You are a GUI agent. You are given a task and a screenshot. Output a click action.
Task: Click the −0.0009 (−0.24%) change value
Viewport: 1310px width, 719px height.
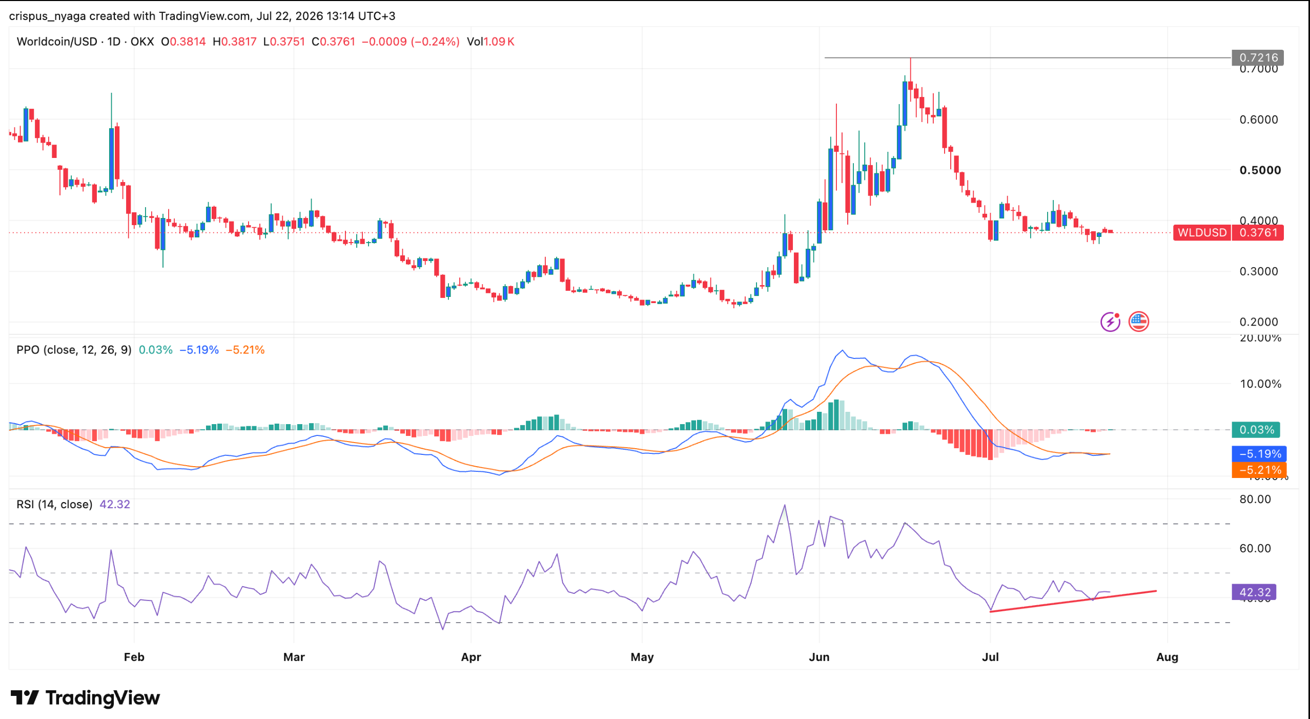click(411, 42)
